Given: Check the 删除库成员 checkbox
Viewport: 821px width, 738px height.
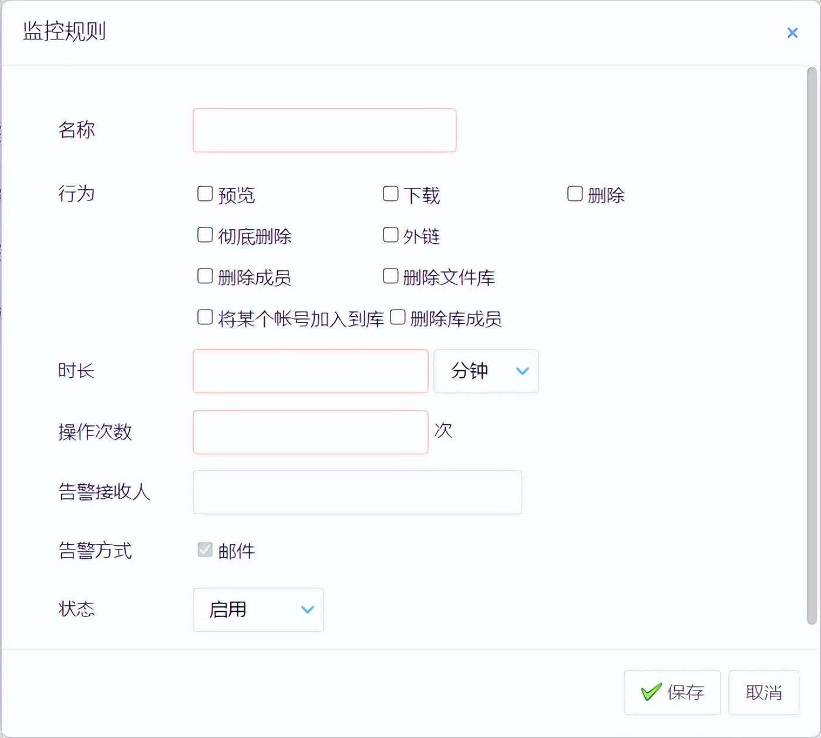Looking at the screenshot, I should [398, 317].
